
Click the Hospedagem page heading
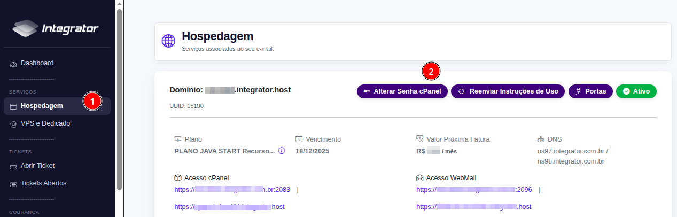pyautogui.click(x=217, y=36)
